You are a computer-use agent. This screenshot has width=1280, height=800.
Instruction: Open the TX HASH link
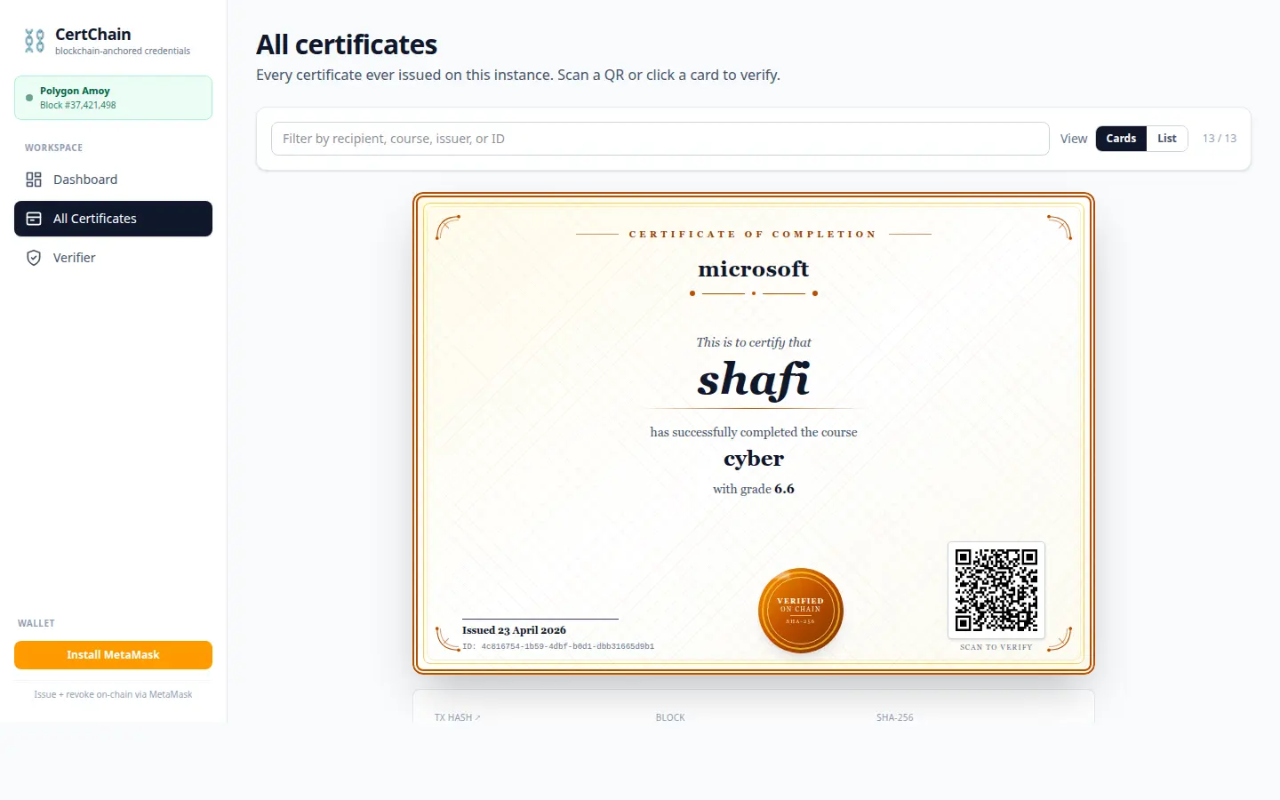458,717
